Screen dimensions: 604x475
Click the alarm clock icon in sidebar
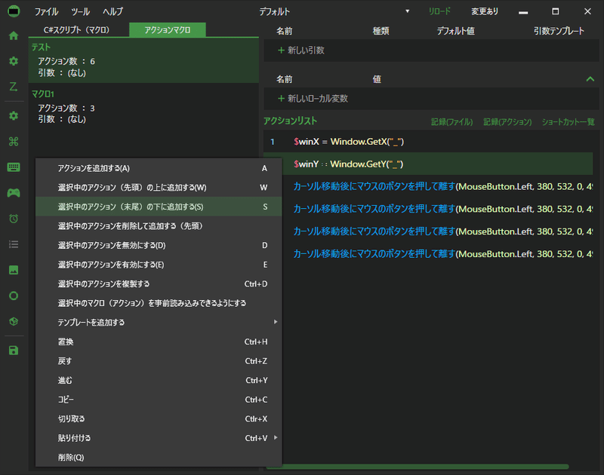pos(14,219)
